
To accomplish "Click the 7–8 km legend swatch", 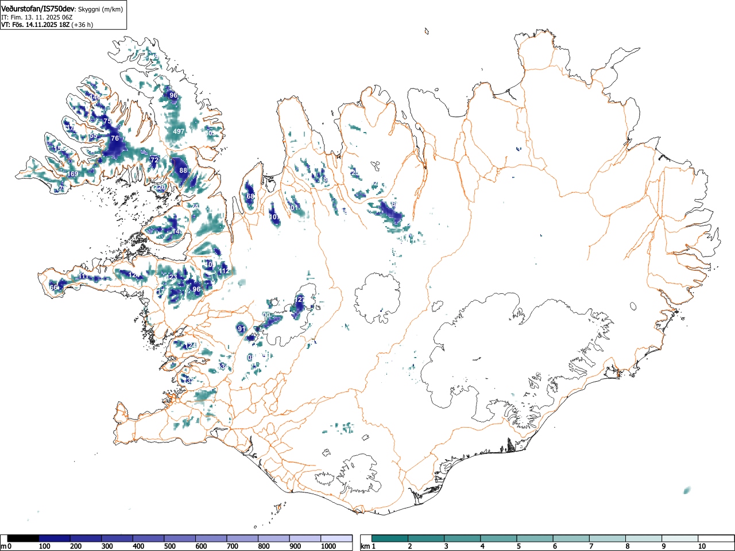I will coord(608,538).
